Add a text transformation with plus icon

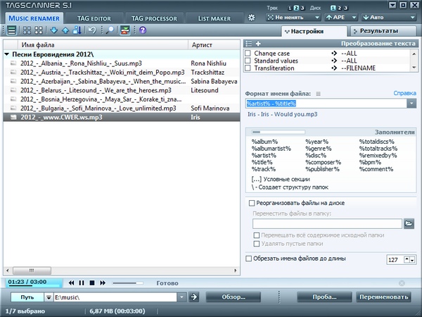pyautogui.click(x=258, y=44)
